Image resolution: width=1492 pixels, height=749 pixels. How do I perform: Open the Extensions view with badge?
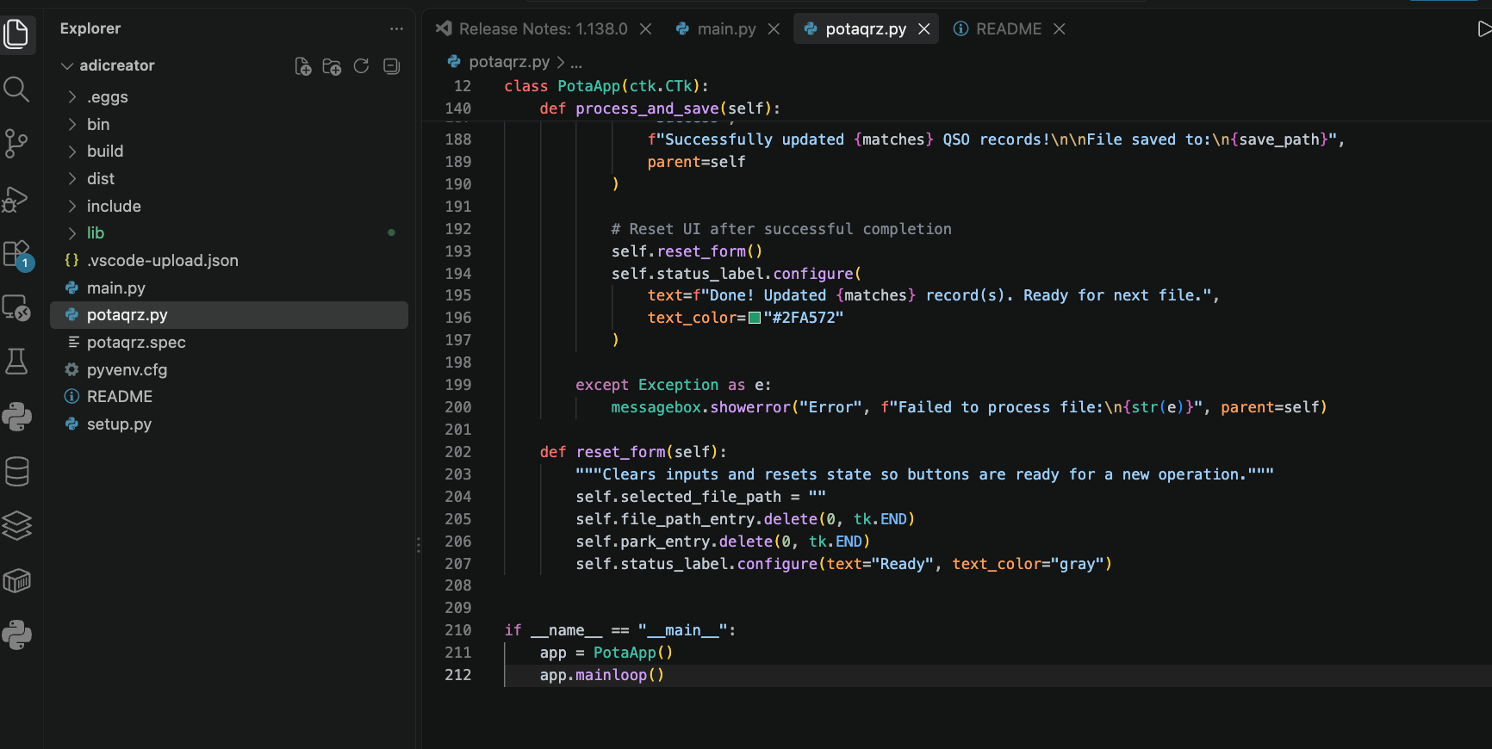(17, 255)
